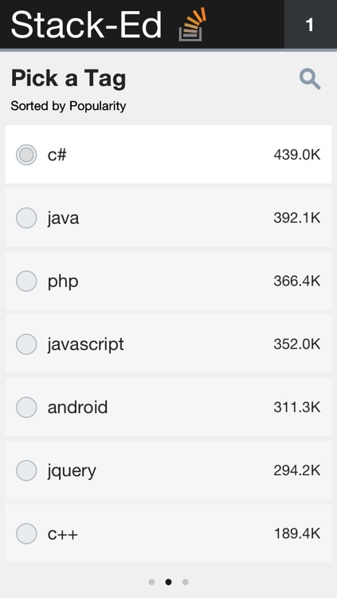Select the c++ radio button

click(26, 533)
